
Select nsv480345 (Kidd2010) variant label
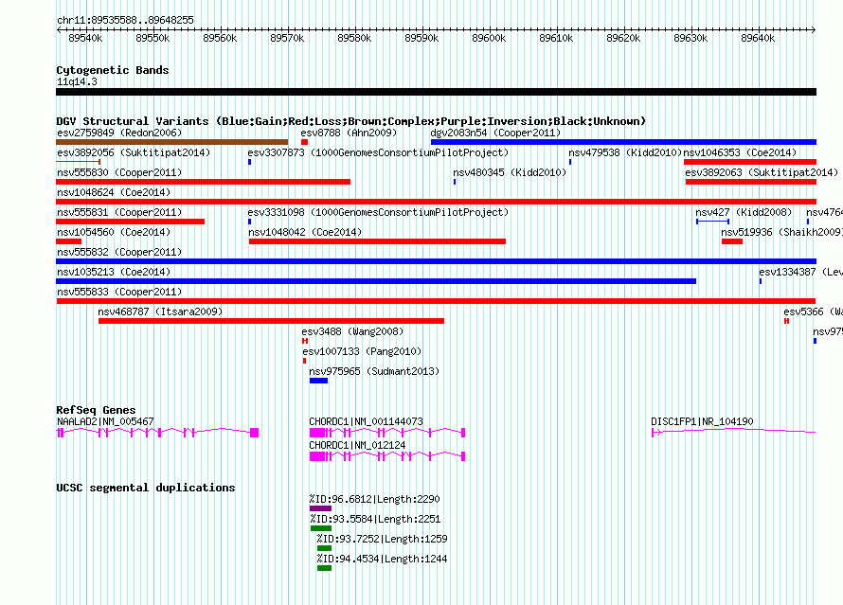coord(510,172)
